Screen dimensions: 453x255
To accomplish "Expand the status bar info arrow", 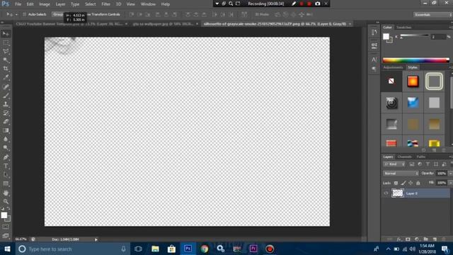I will coord(96,239).
